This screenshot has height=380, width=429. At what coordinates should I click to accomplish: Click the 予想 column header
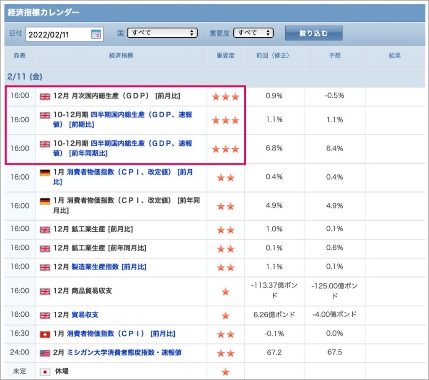point(335,56)
